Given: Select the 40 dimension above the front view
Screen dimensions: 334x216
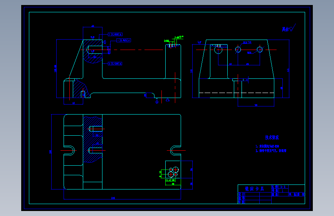Looking at the screenshot, I should (93, 26).
